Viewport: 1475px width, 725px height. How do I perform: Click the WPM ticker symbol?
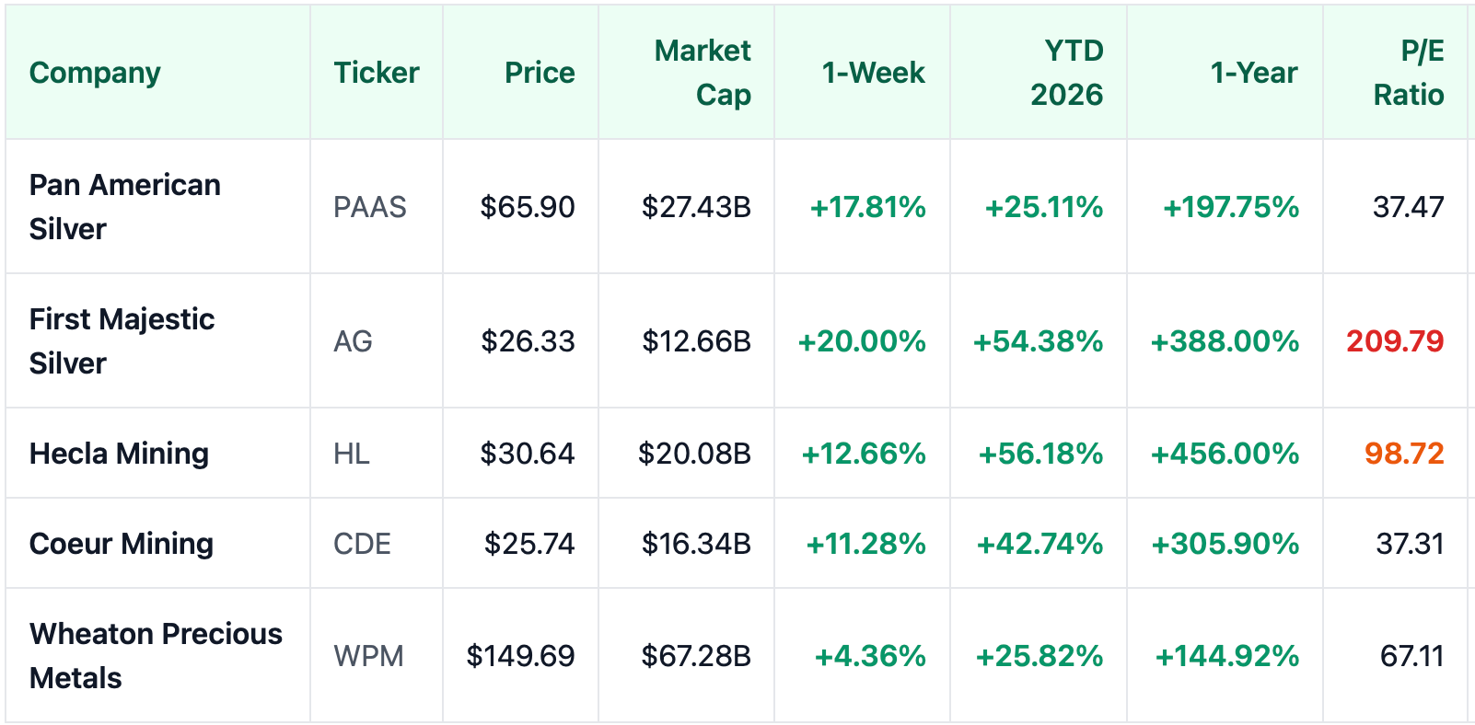pyautogui.click(x=368, y=656)
